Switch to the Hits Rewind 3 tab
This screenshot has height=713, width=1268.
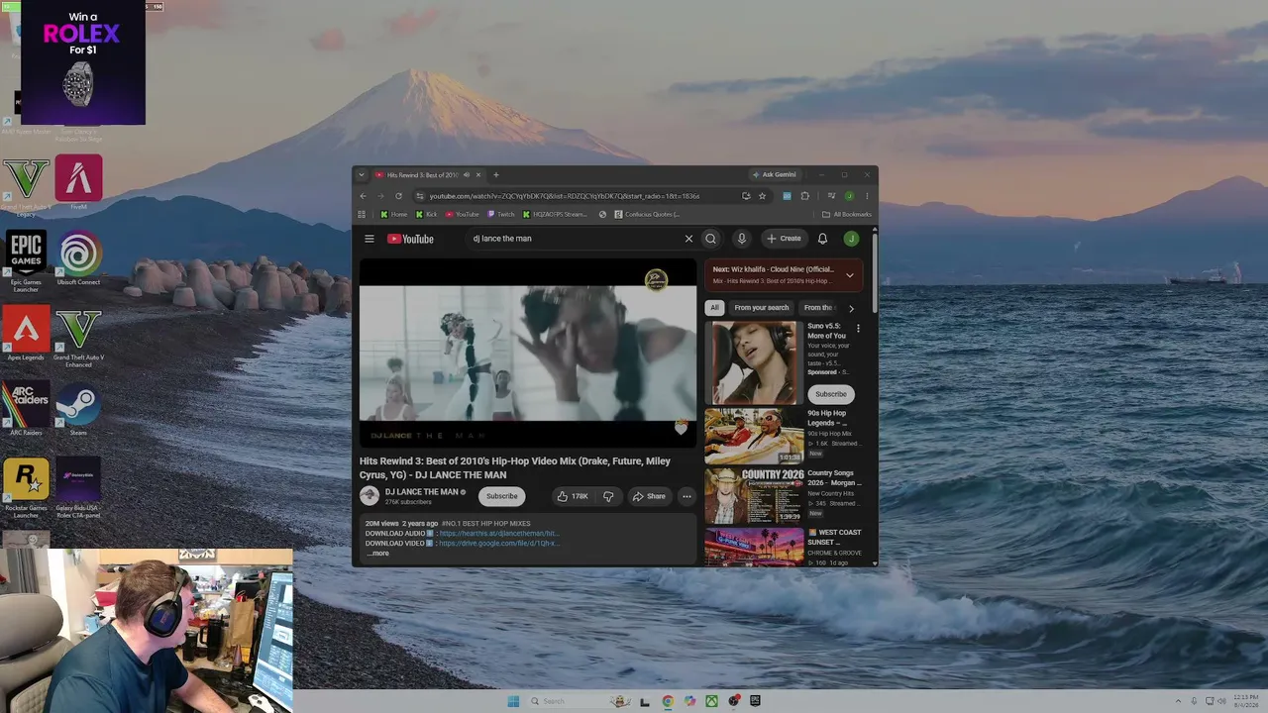coord(422,175)
